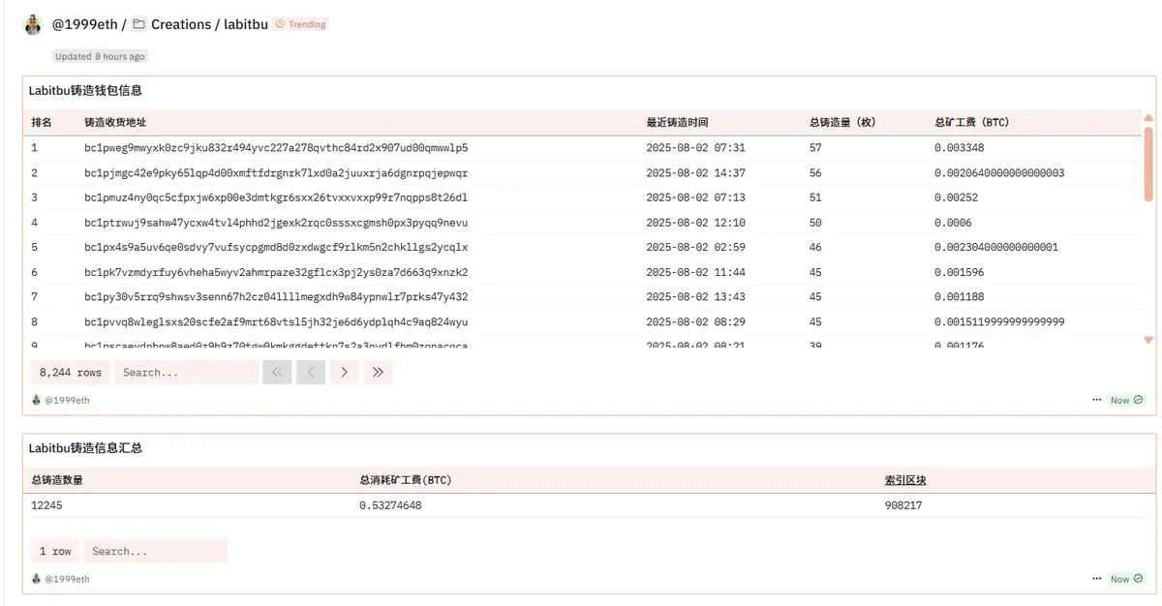Click the Updated 8 hours ago label
Image resolution: width=1162 pixels, height=606 pixels.
[101, 56]
